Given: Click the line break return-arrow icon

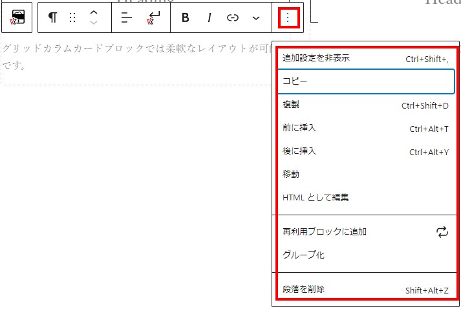Looking at the screenshot, I should click(x=153, y=18).
